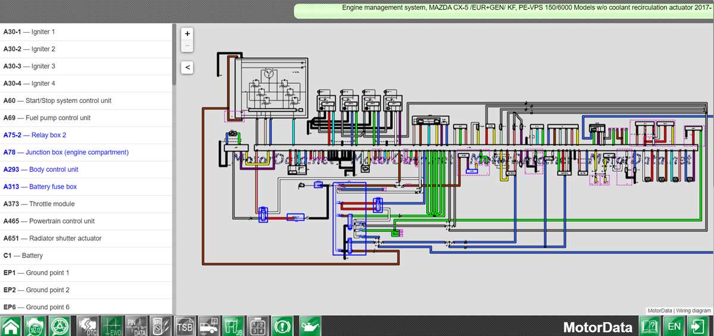714x336 pixels.
Task: Open the vehicle component location icon
Action: (209, 326)
